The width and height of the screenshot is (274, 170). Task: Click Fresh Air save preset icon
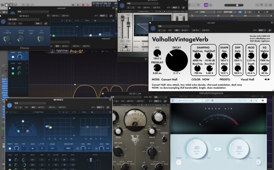(x=208, y=101)
